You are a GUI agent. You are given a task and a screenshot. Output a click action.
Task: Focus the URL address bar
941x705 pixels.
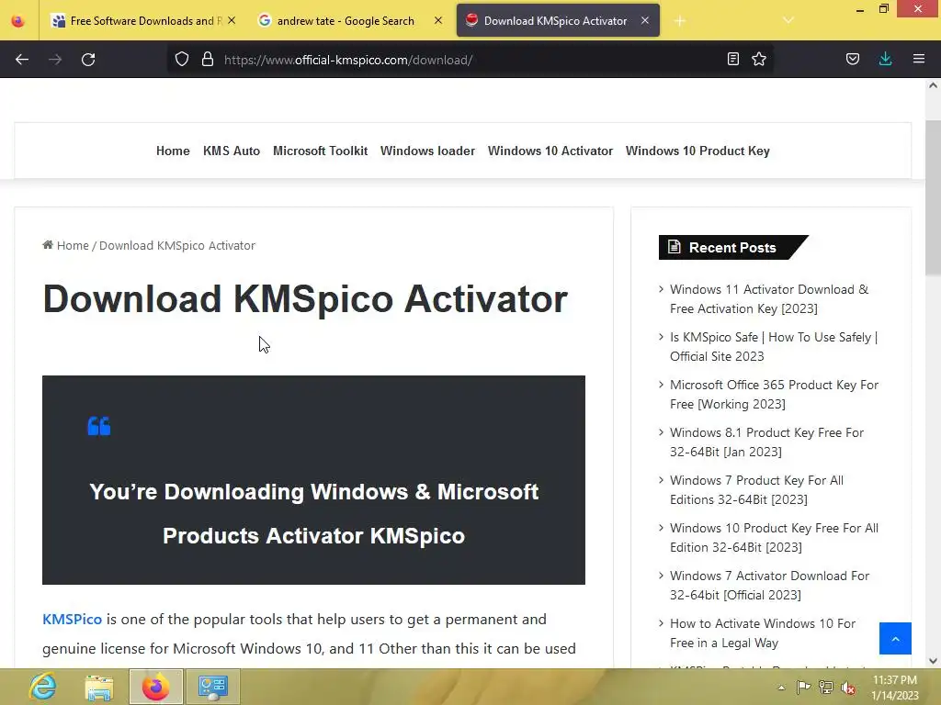click(x=471, y=60)
